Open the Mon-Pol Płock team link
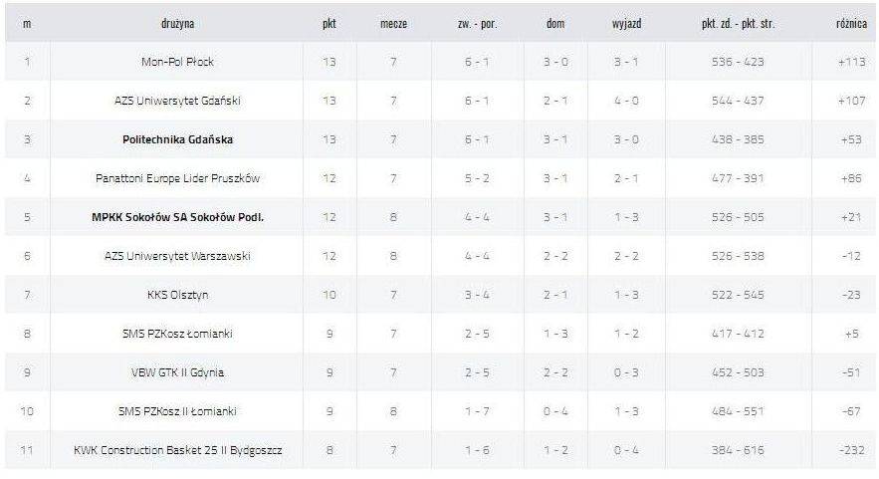879x479 pixels. (x=177, y=62)
